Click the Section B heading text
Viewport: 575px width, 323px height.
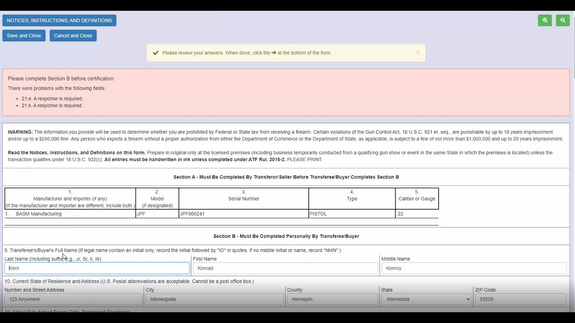pos(286,236)
